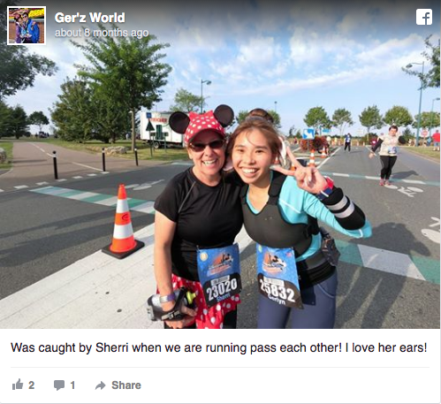Click the runner in the background road
Screen dimensions: 441x404
[x=388, y=156]
